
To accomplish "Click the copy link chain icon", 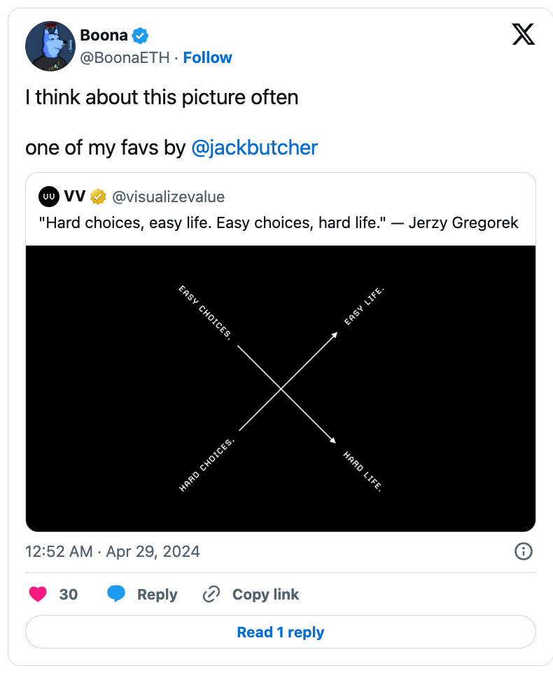I will pyautogui.click(x=211, y=594).
